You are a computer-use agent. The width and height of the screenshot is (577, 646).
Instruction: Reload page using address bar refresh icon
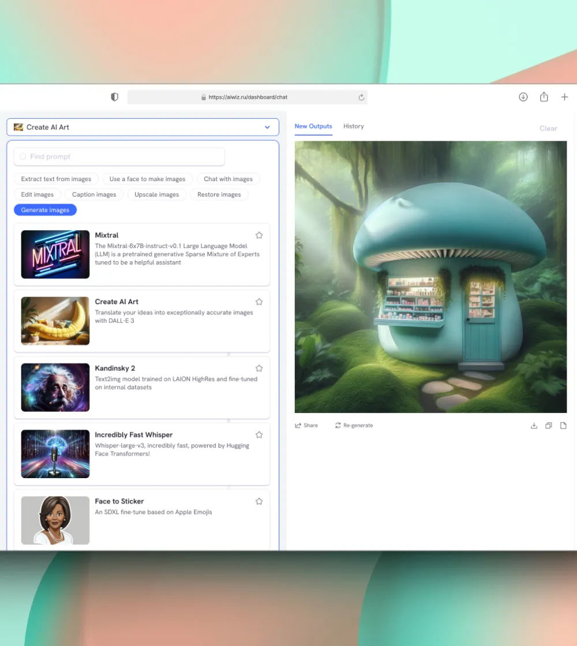(x=361, y=97)
